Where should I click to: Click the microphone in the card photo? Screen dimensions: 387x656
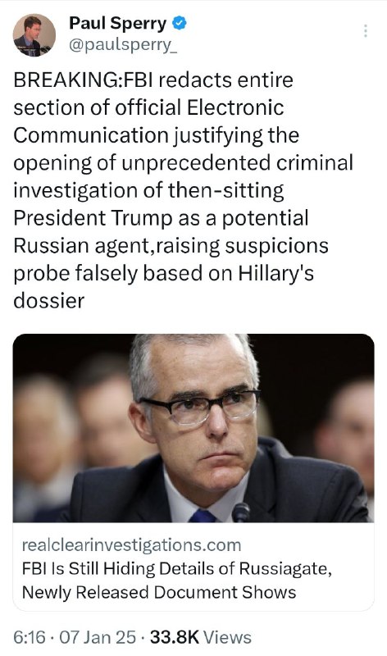click(x=241, y=512)
